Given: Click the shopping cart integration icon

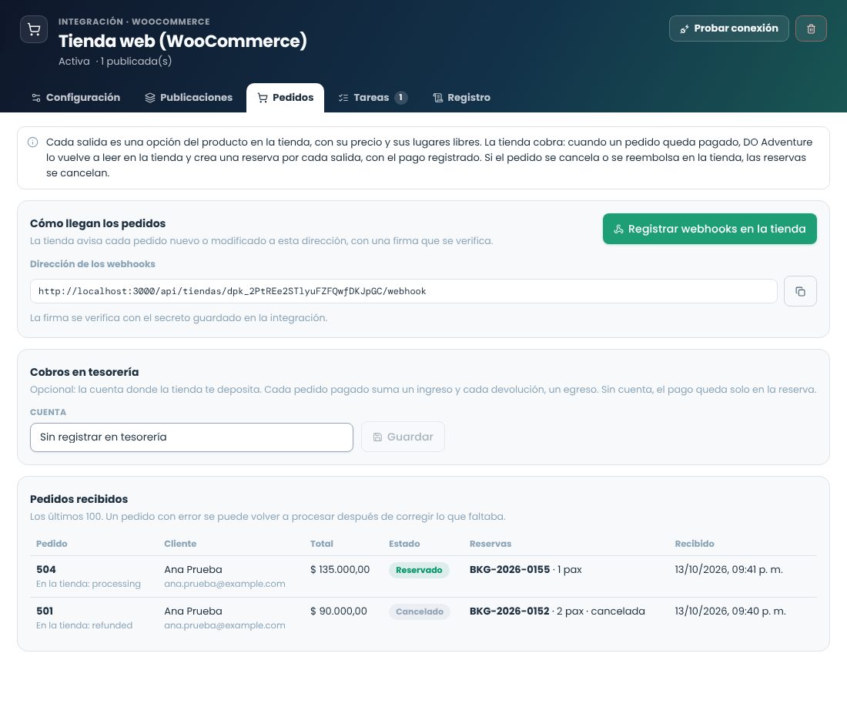Looking at the screenshot, I should 34,29.
